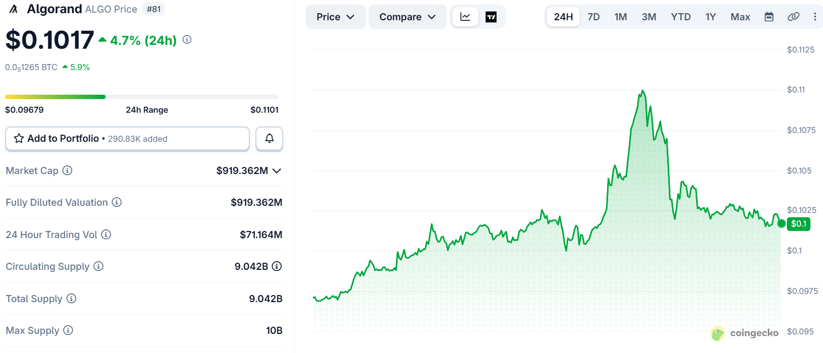
Task: Click the 290.83K added text
Action: click(138, 139)
